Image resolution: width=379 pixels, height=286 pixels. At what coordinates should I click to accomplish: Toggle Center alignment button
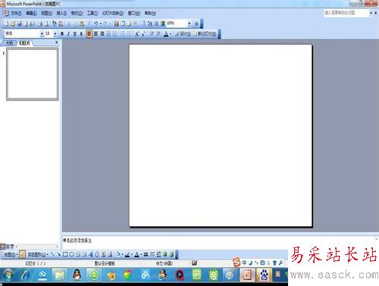tap(96, 33)
